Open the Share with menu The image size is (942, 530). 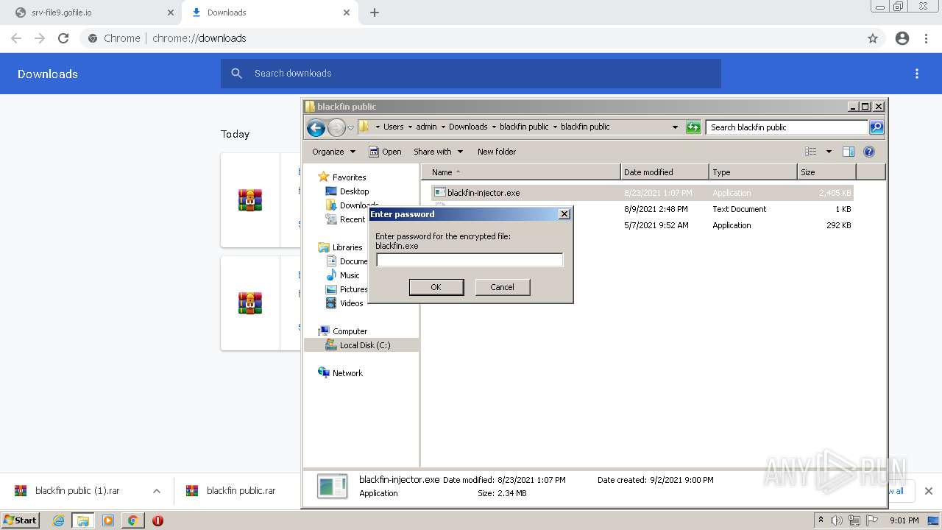tap(438, 152)
